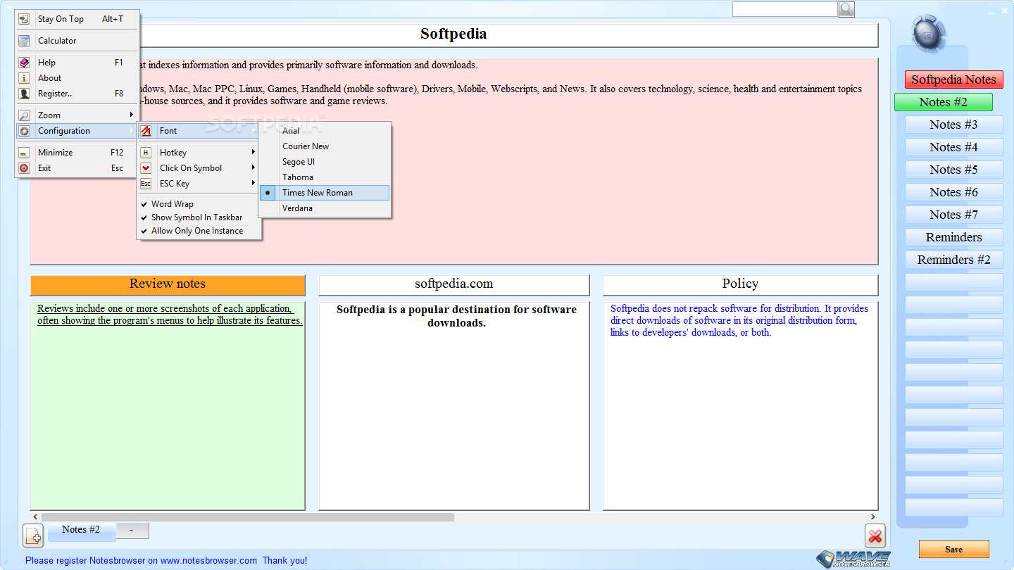Choose Verdana font
Screen dimensions: 1014x570
[x=325, y=208]
